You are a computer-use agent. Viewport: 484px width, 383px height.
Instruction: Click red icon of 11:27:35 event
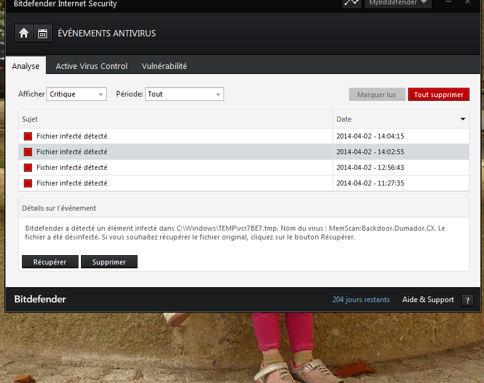28,183
